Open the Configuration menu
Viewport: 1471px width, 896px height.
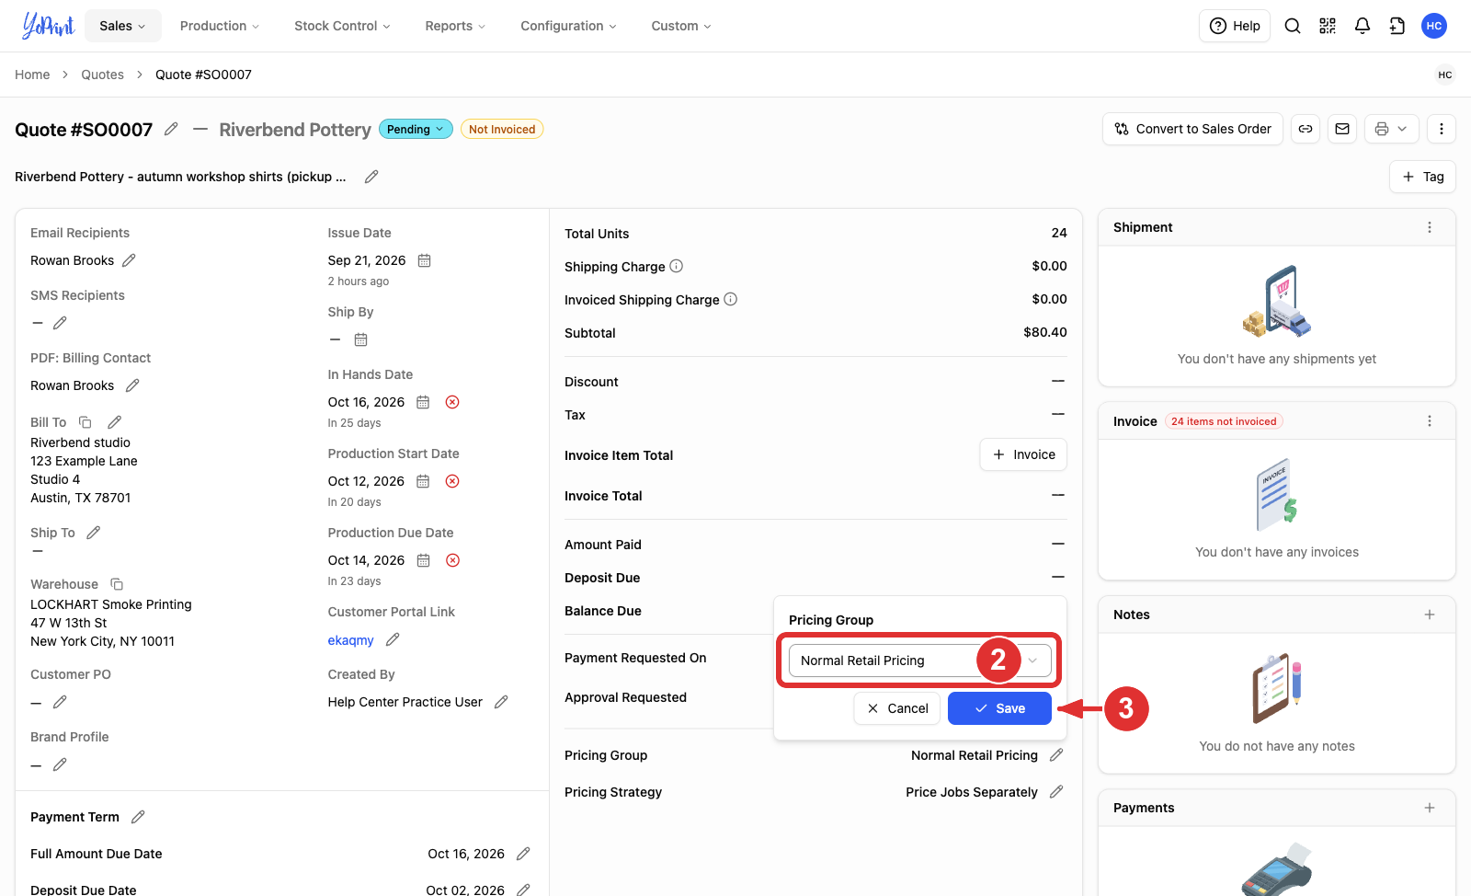568,26
